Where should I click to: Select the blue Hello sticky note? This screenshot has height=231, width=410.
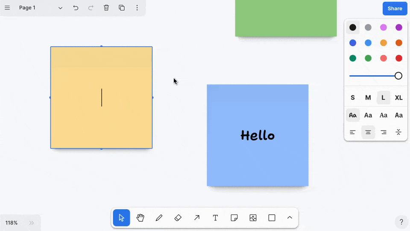pos(258,135)
